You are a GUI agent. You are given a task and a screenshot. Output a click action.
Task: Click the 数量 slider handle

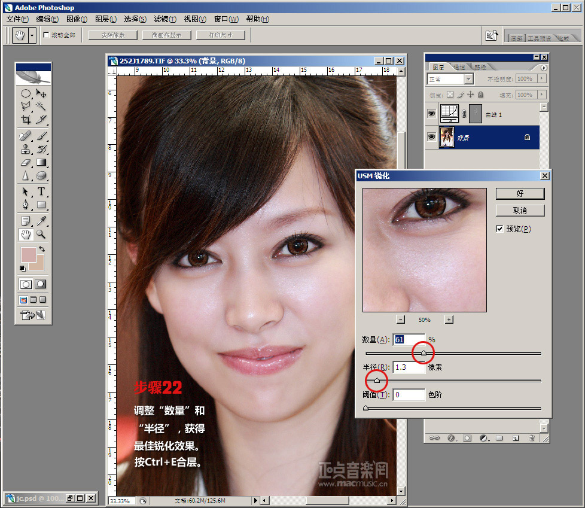(x=423, y=353)
